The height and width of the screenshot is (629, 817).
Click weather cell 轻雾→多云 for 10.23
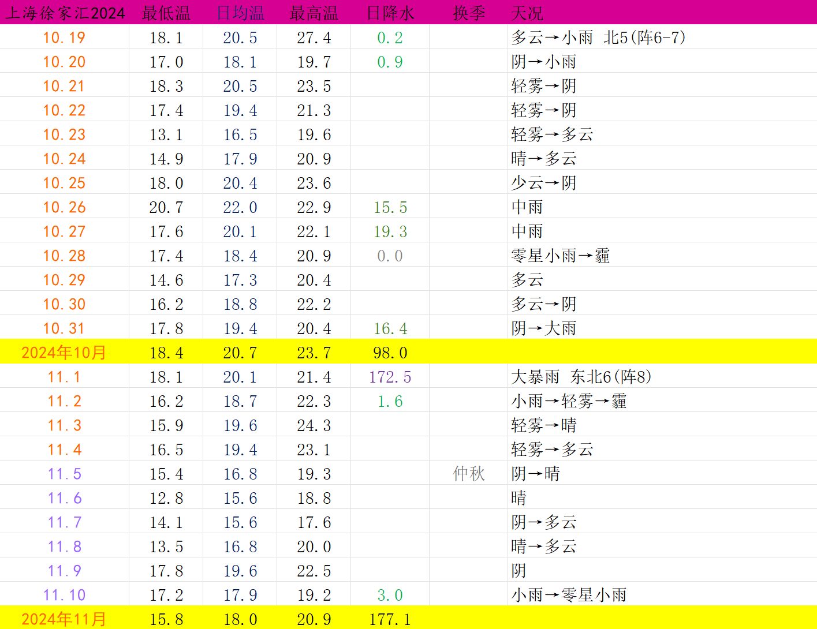point(552,134)
